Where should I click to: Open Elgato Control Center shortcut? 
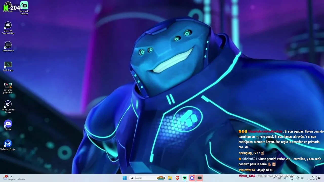[8, 107]
